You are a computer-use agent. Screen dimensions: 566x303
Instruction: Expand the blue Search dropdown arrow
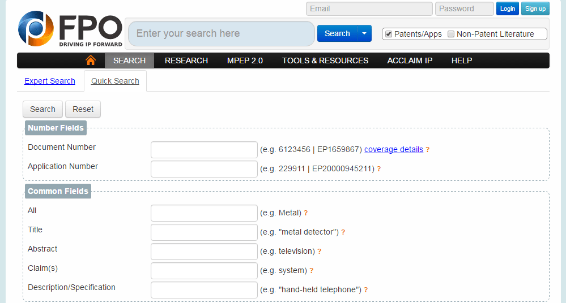pos(364,33)
